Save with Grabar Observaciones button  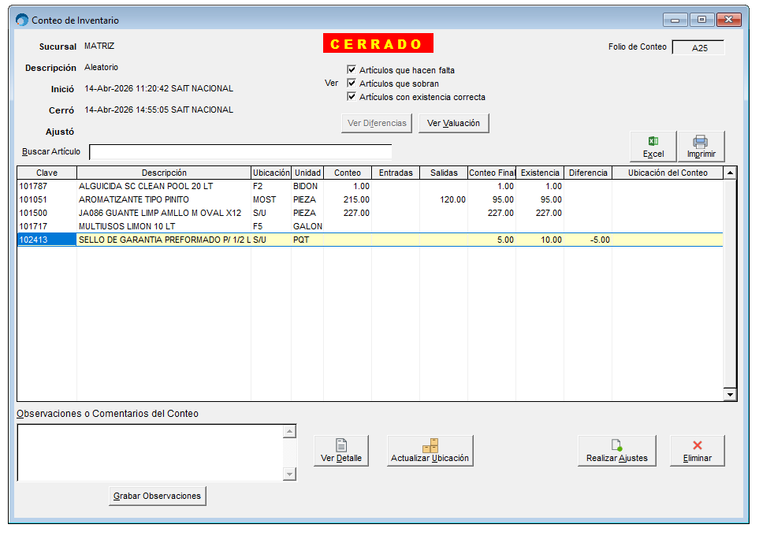pyautogui.click(x=158, y=496)
